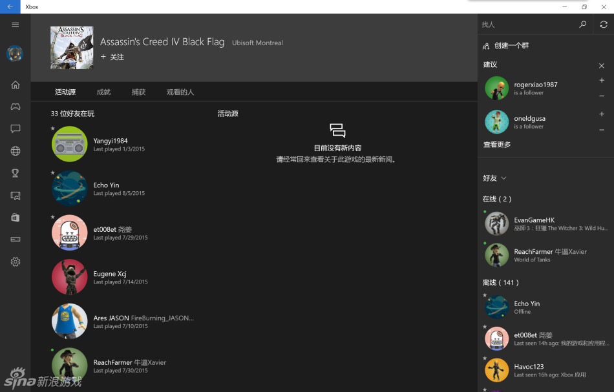Open Achievements trophy icon in sidebar

pos(16,173)
